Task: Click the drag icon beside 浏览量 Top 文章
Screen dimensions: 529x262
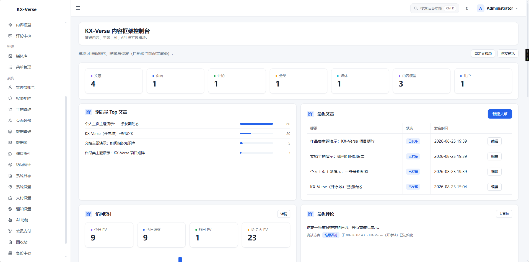Action: [x=89, y=112]
